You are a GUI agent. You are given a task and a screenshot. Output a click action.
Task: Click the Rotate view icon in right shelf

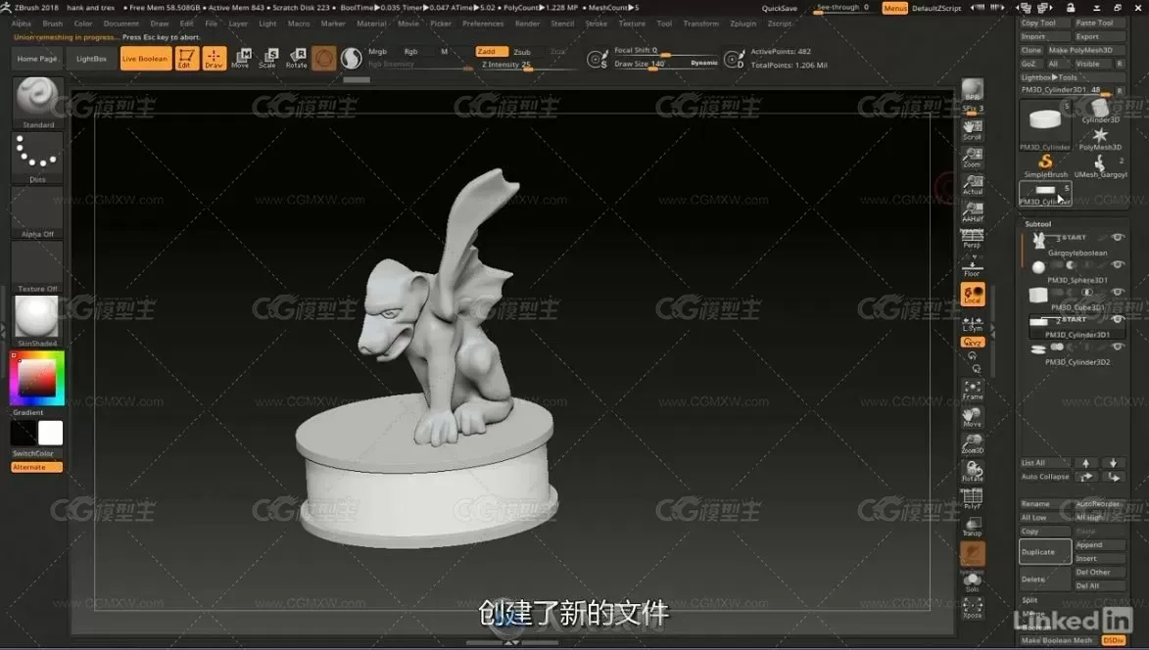click(973, 472)
